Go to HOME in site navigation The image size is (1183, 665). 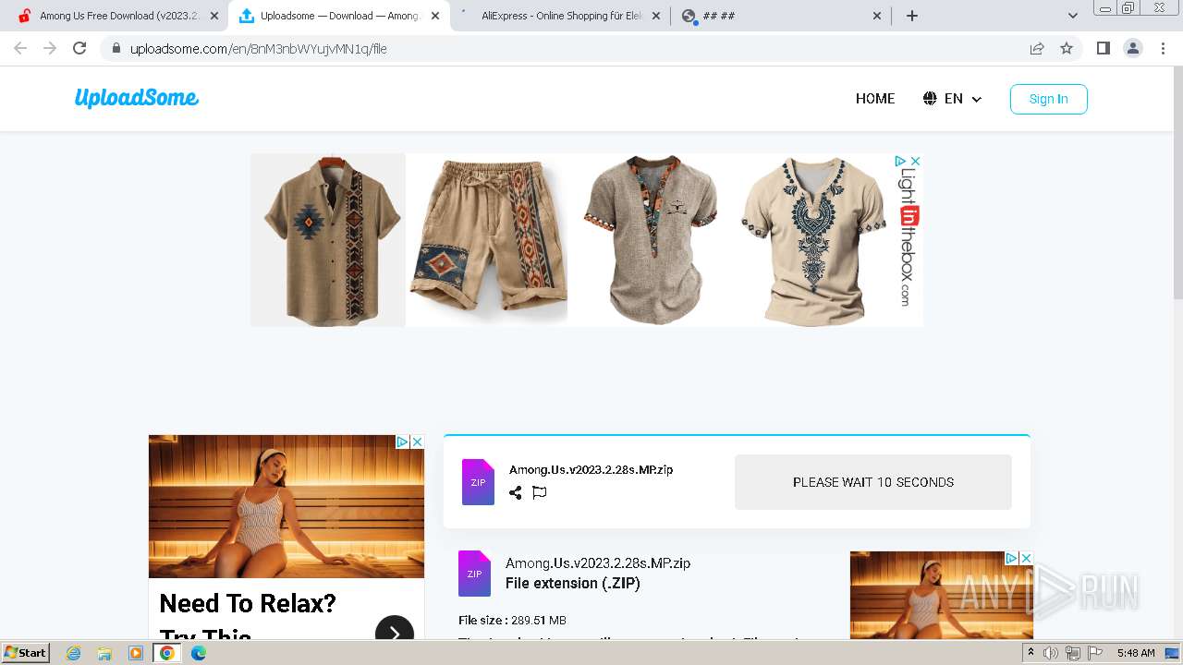875,99
